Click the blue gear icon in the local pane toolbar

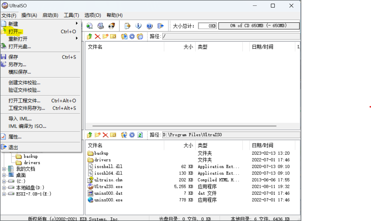click(x=132, y=135)
